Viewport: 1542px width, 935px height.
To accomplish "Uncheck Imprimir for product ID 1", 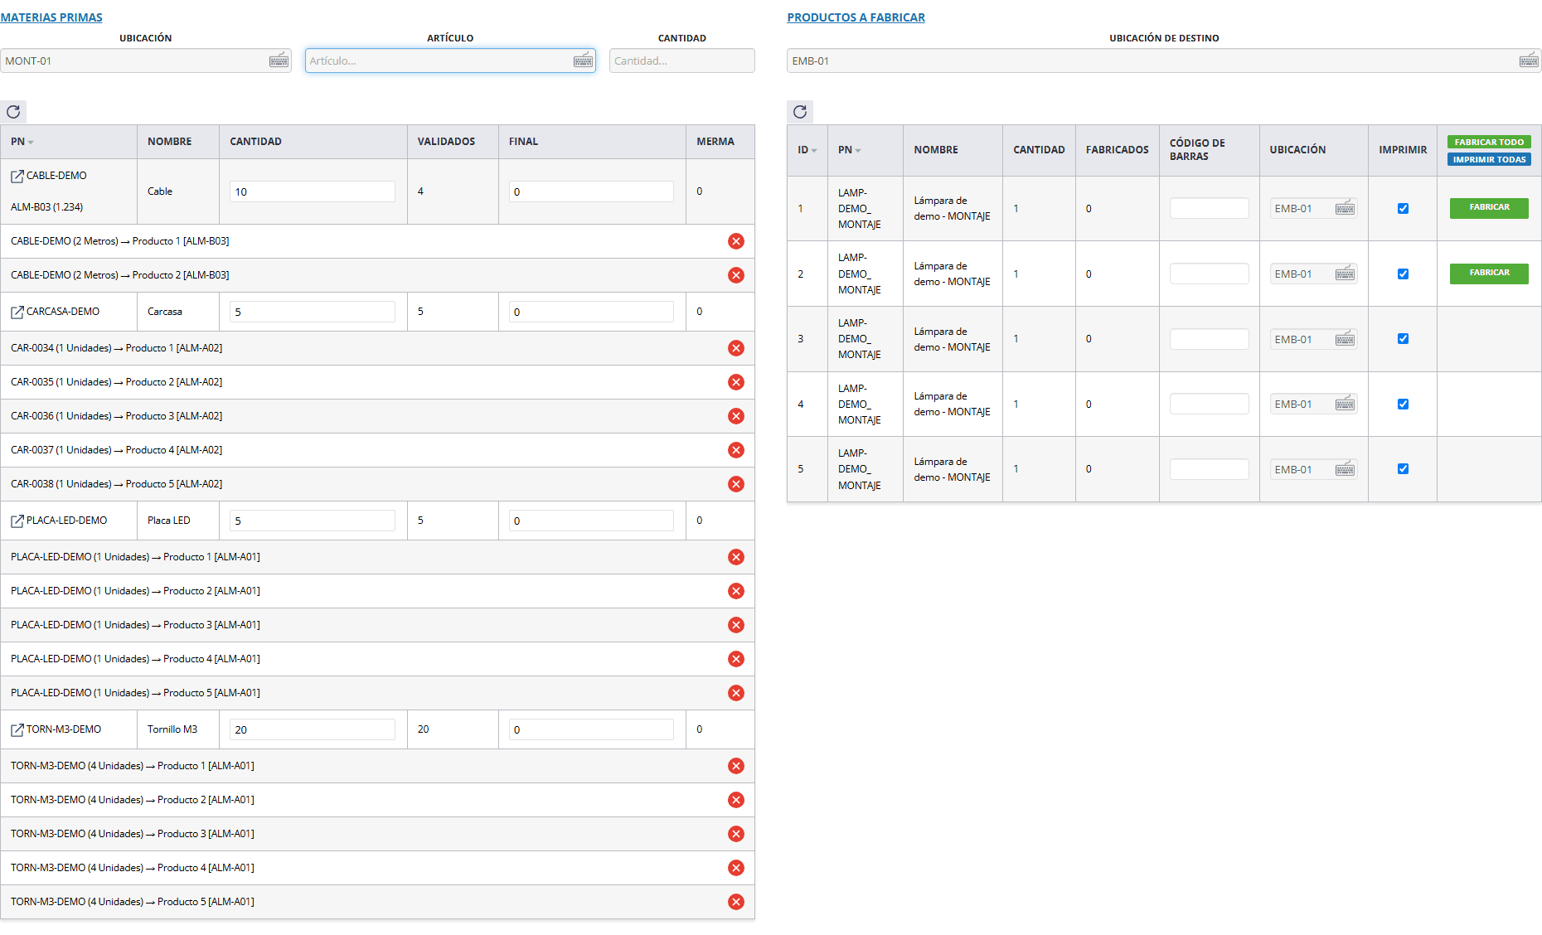I will tap(1403, 209).
